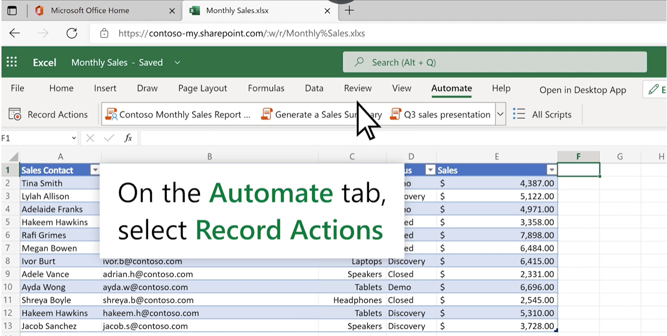Expand the Monthly Sales file name chevron
This screenshot has height=336, width=667.
177,62
